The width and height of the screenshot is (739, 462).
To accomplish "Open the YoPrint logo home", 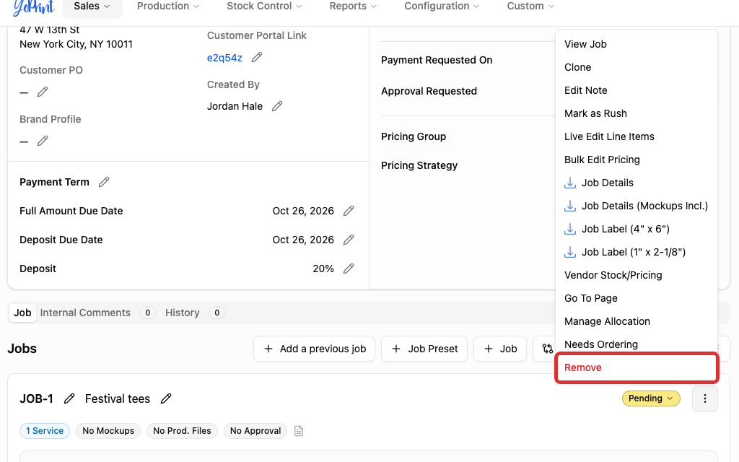I will pos(34,6).
